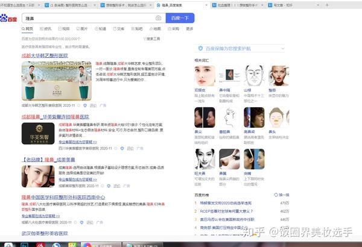Open 评价 for 成都美容整形医院
Image resolution: width=362 pixels, height=247 pixels.
117,186
